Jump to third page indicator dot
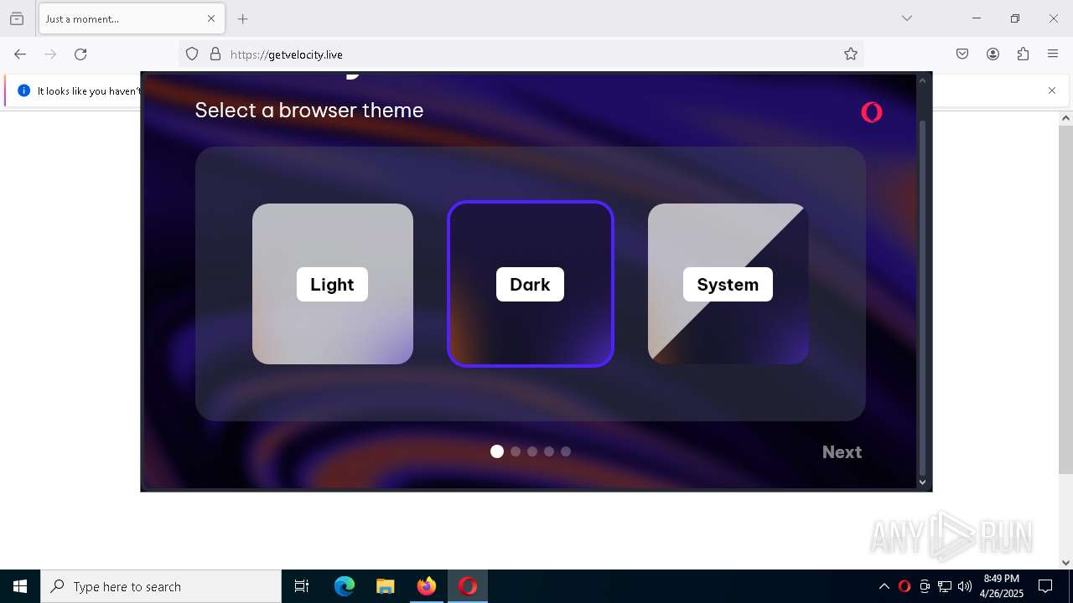The width and height of the screenshot is (1073, 603). (532, 451)
